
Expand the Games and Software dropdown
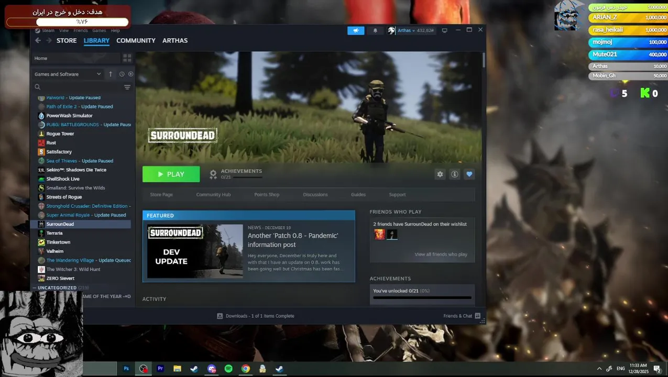(x=68, y=74)
